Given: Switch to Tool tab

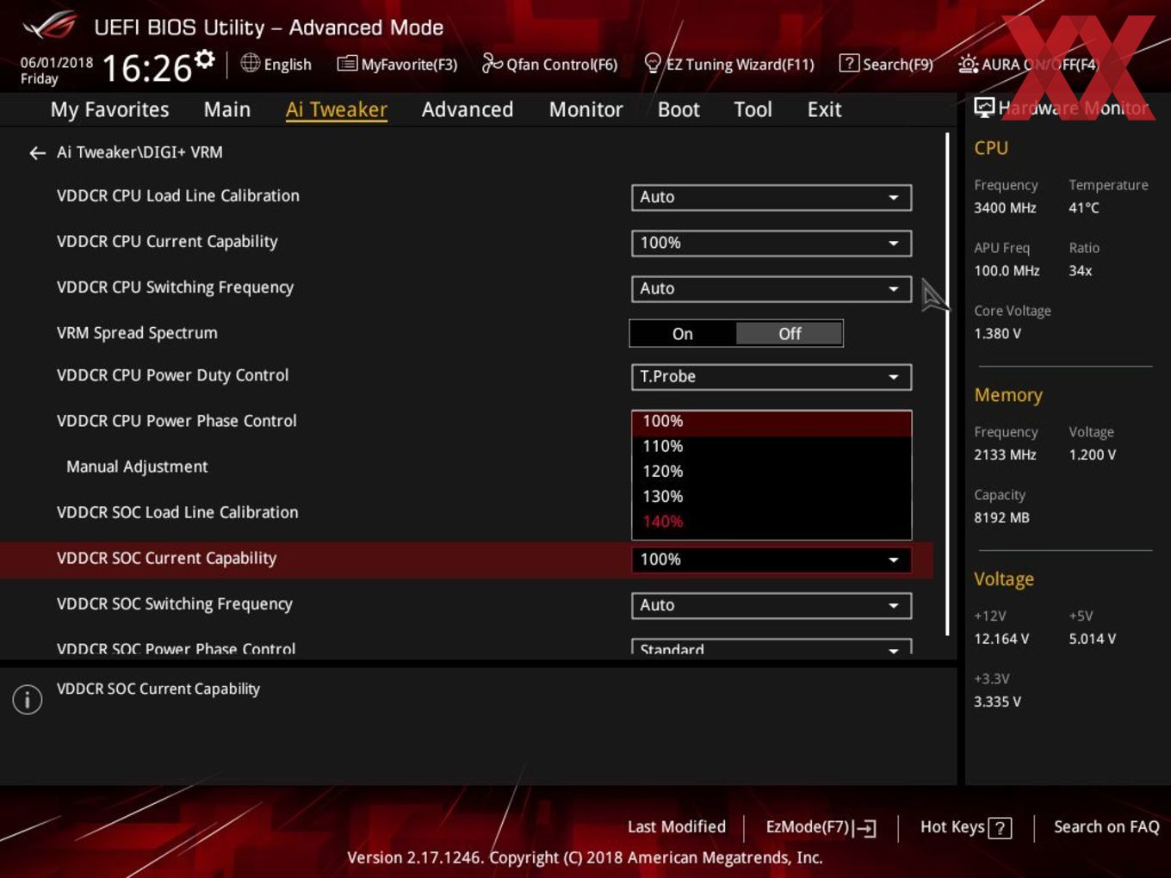Looking at the screenshot, I should (x=753, y=110).
